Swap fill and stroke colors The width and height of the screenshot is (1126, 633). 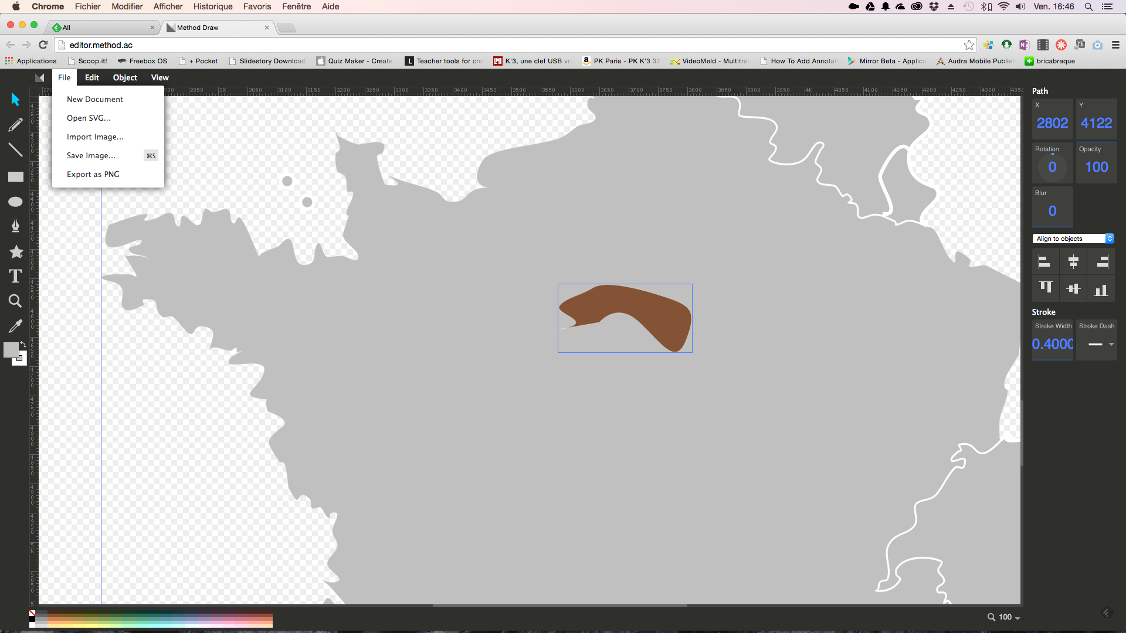(23, 344)
